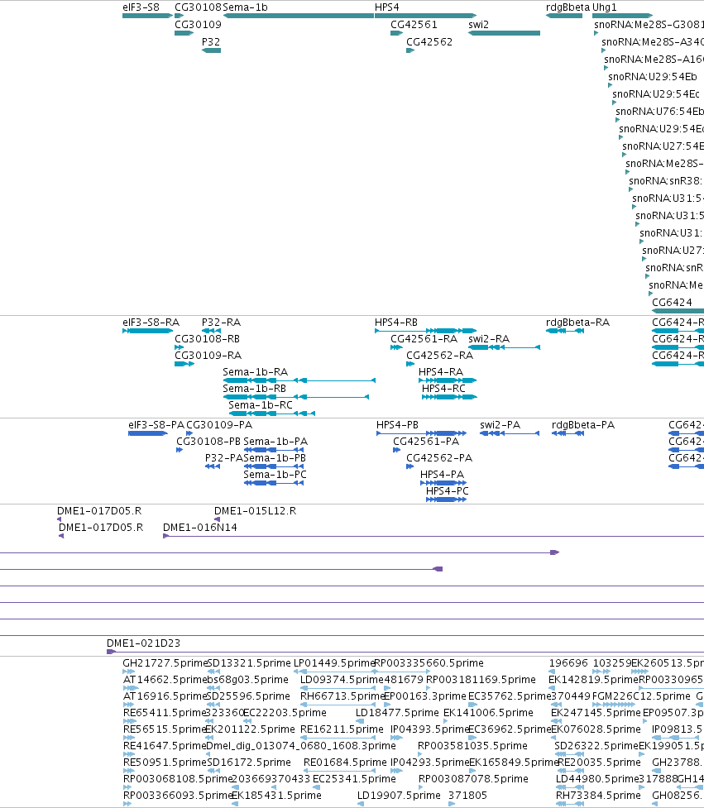Screen dimensions: 704x808
Task: Click the LD09374.5prime EST label
Action: tap(342, 680)
